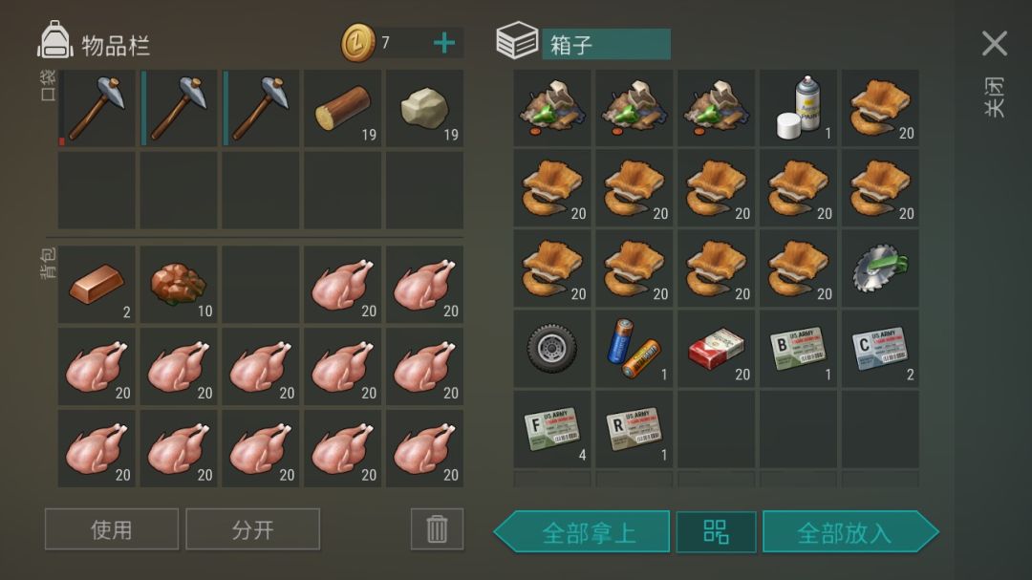Click the 分开 (Split) button
Screen dimensions: 1032x580
pyautogui.click(x=252, y=528)
